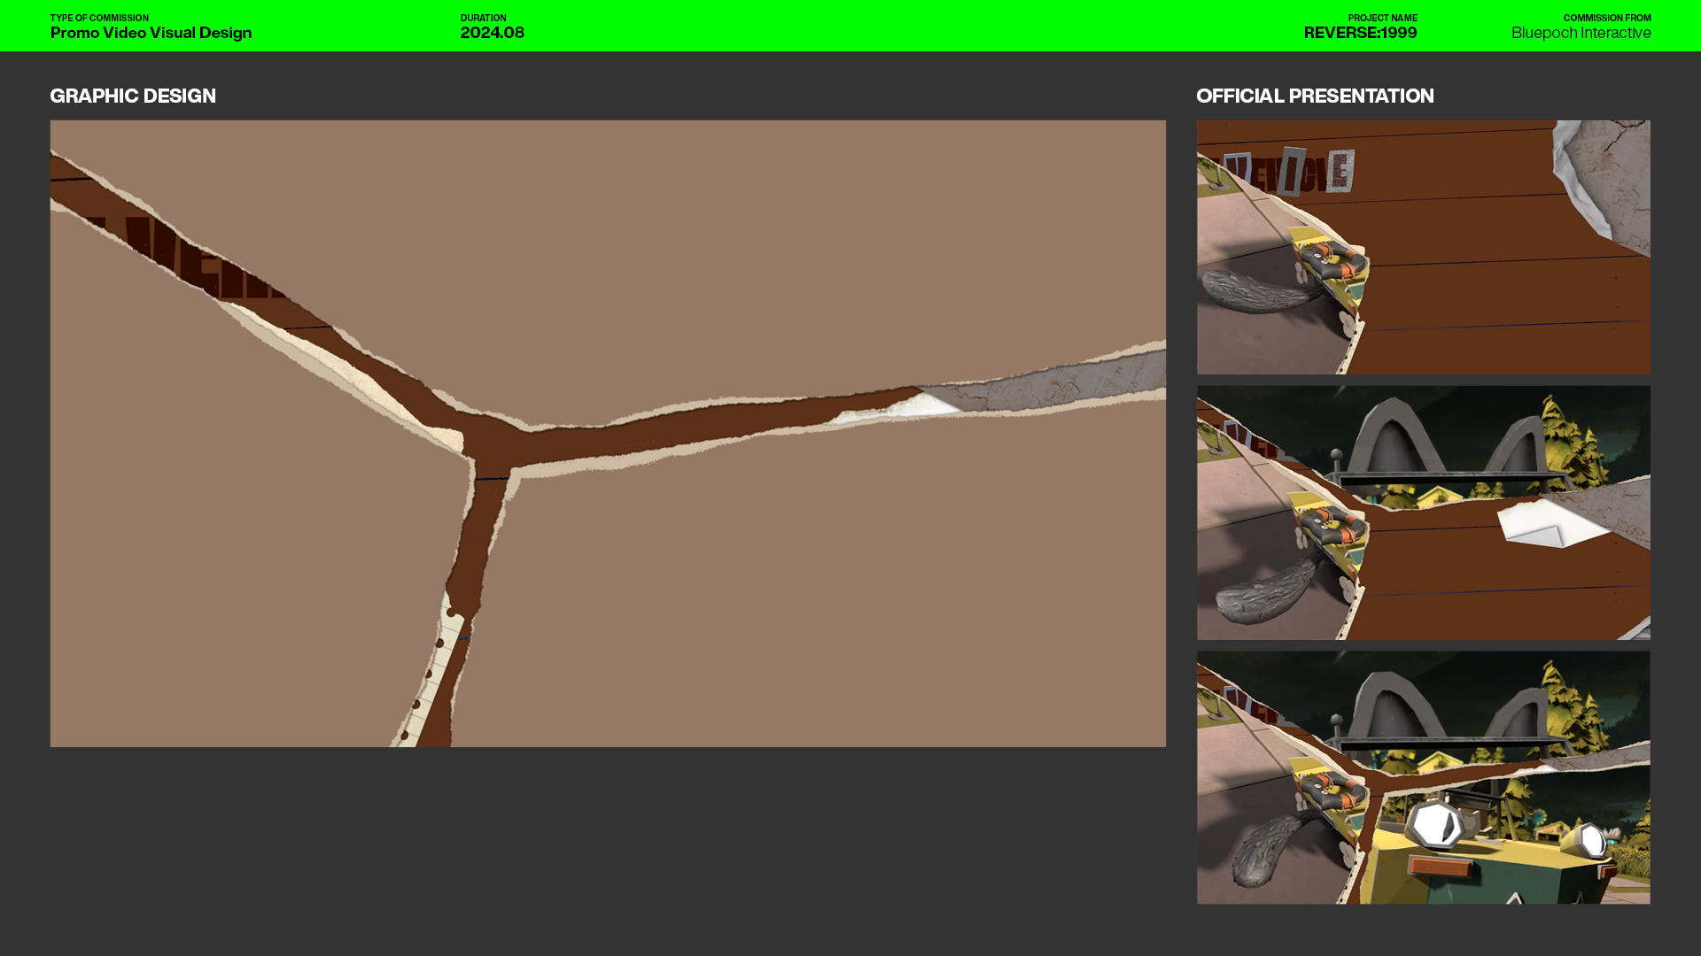Open the second official presentation thumbnail
The height and width of the screenshot is (956, 1701).
1423,513
